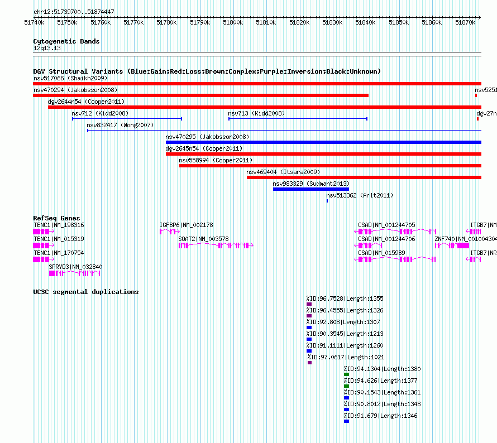The width and height of the screenshot is (497, 443).
Task: Click the SOAT2|NM_003578 gene model
Action: coord(216,245)
